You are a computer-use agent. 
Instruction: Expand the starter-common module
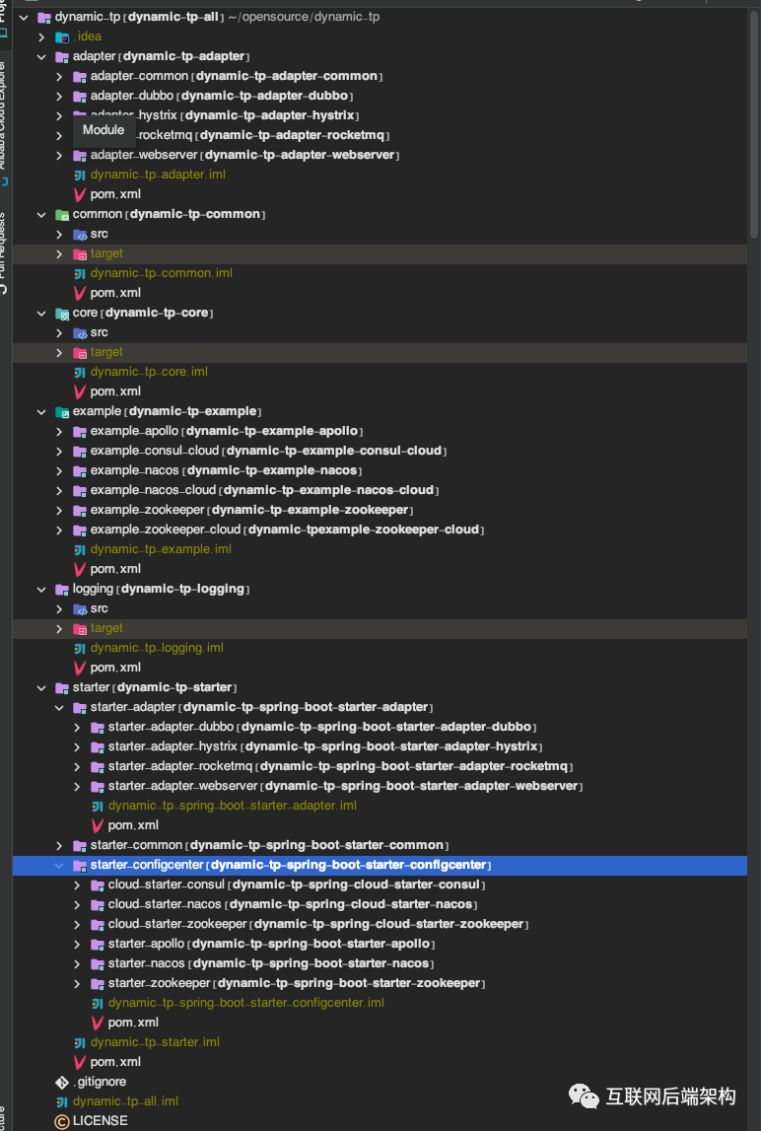pos(59,845)
